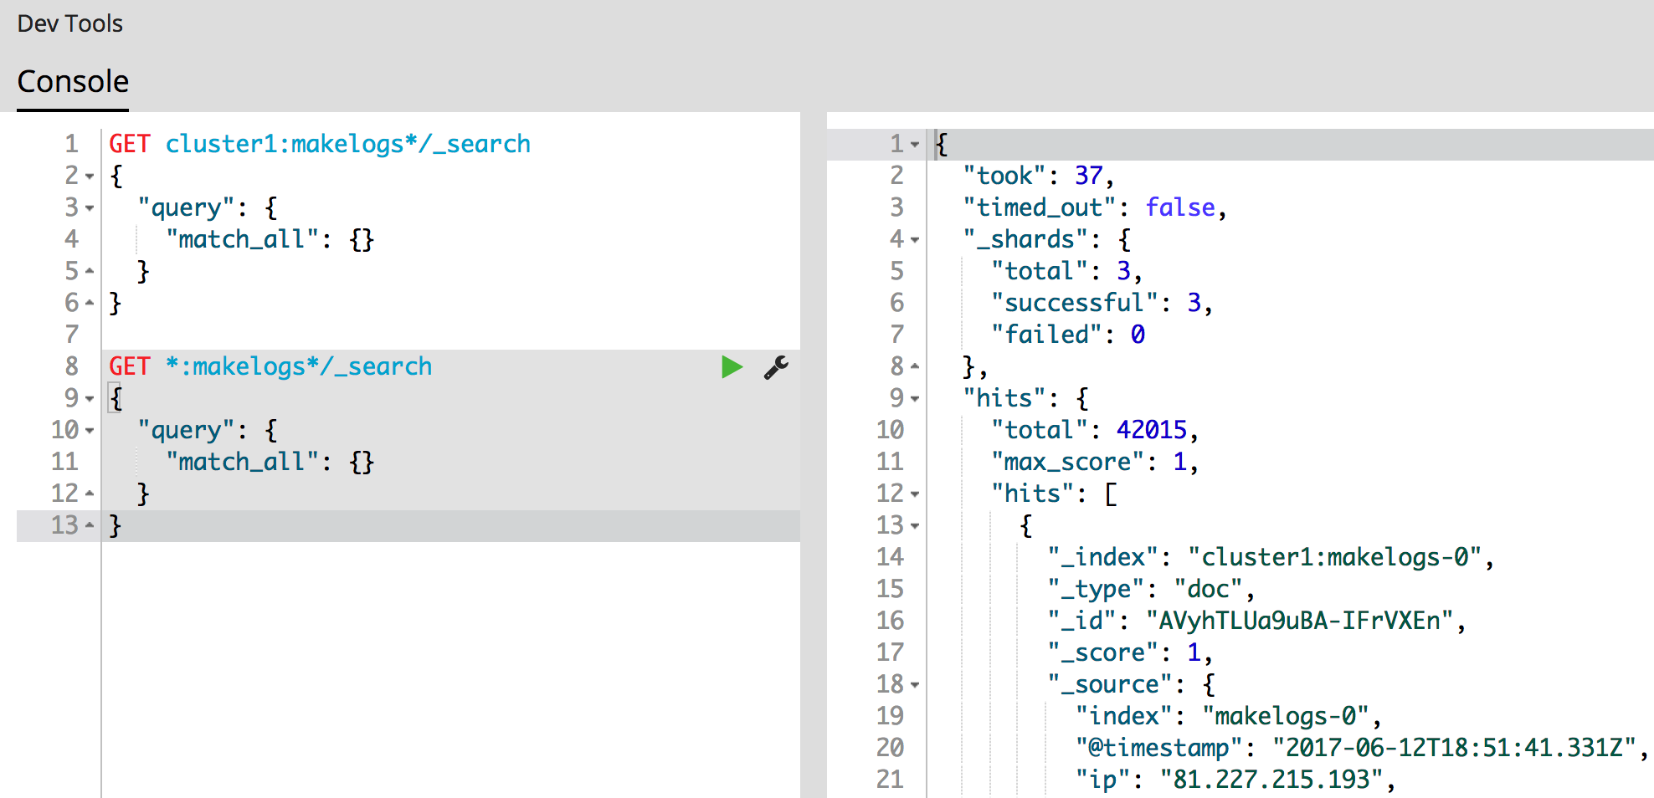The height and width of the screenshot is (798, 1654).
Task: Collapse the _source fold arrow in response
Action: point(915,685)
